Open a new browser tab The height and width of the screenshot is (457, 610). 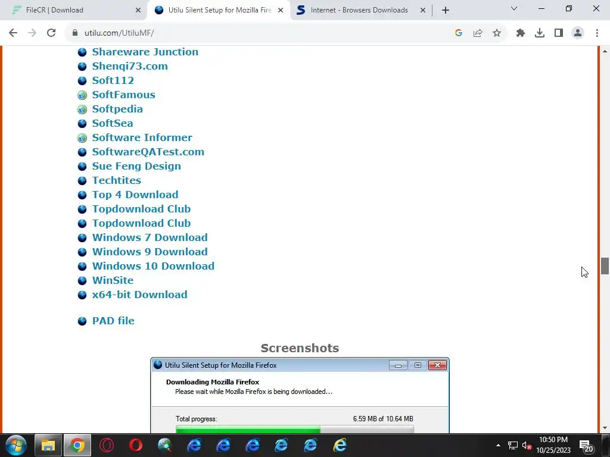(x=446, y=10)
